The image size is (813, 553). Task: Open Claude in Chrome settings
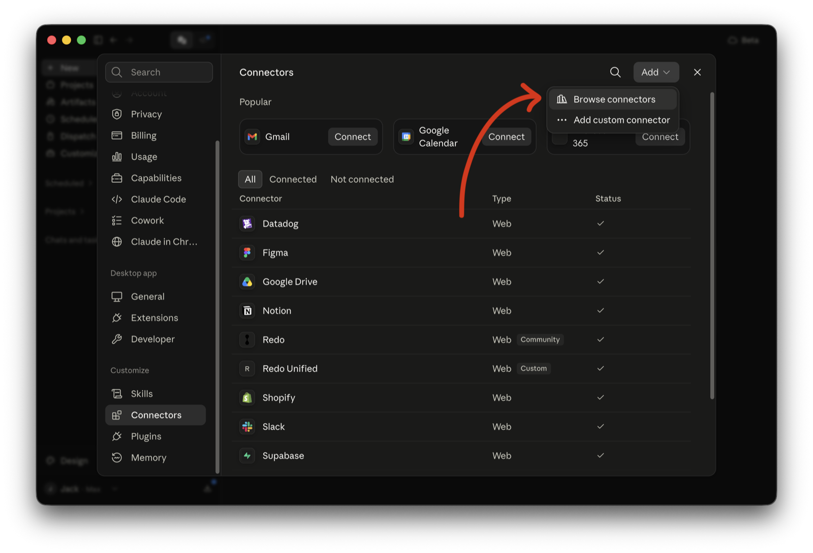[x=155, y=242]
